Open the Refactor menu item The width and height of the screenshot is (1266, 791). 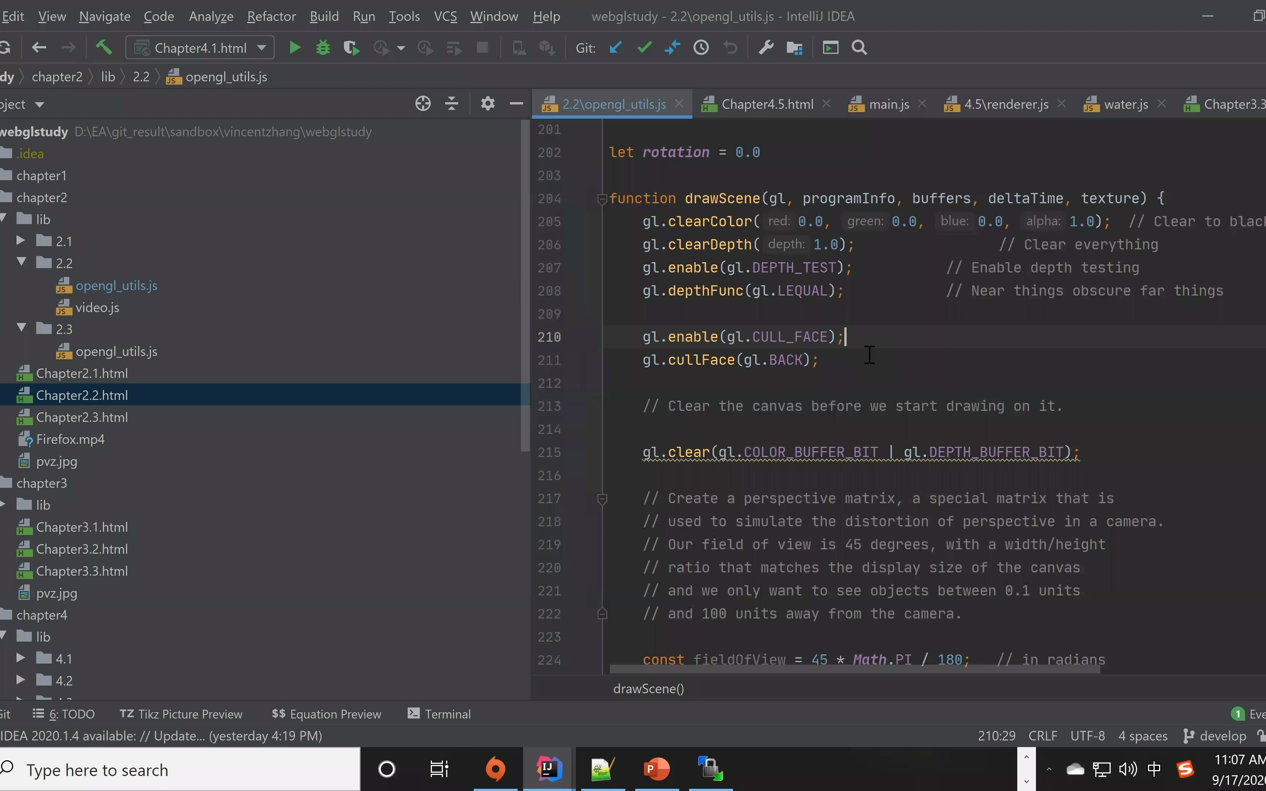(271, 15)
